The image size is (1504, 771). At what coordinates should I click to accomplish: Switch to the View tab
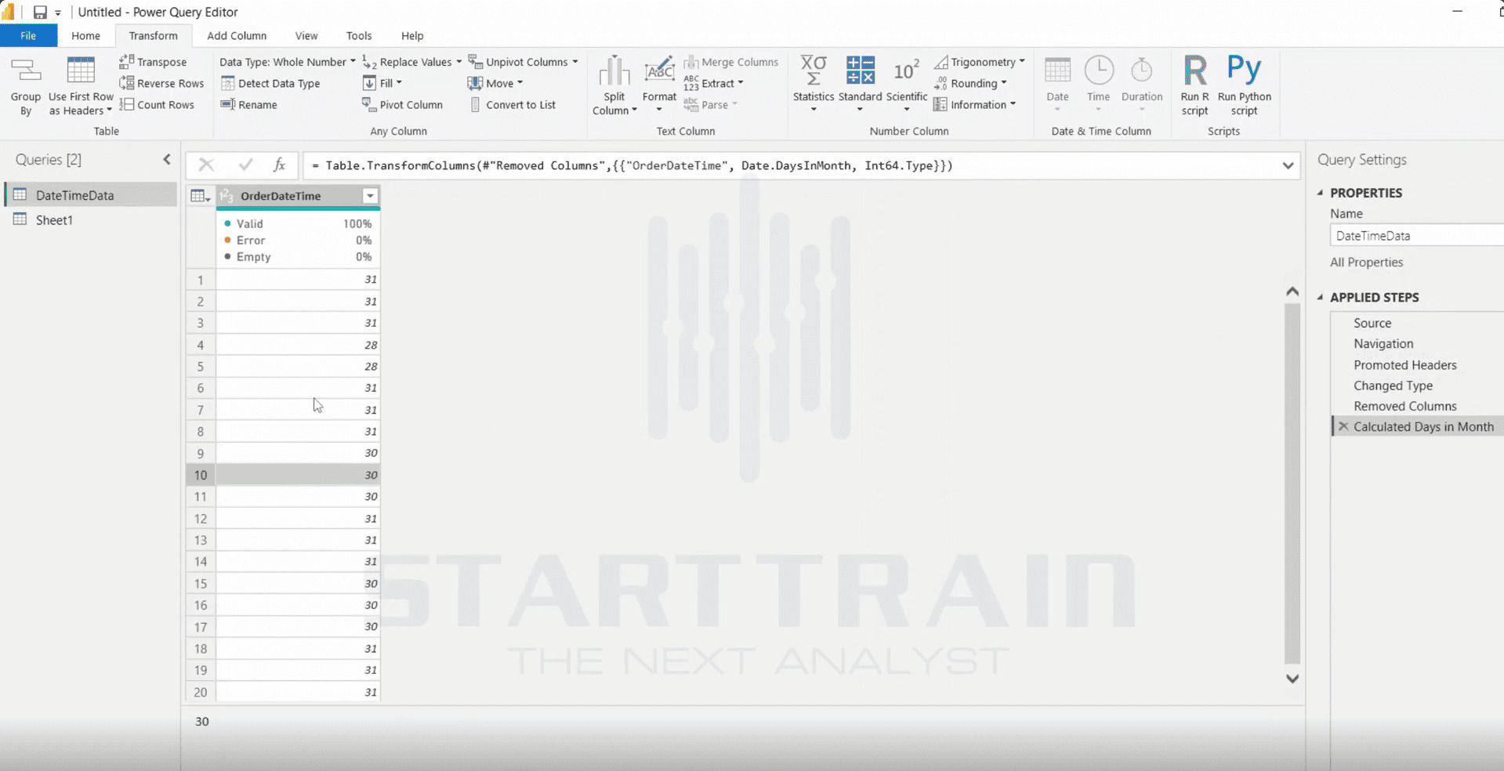306,35
